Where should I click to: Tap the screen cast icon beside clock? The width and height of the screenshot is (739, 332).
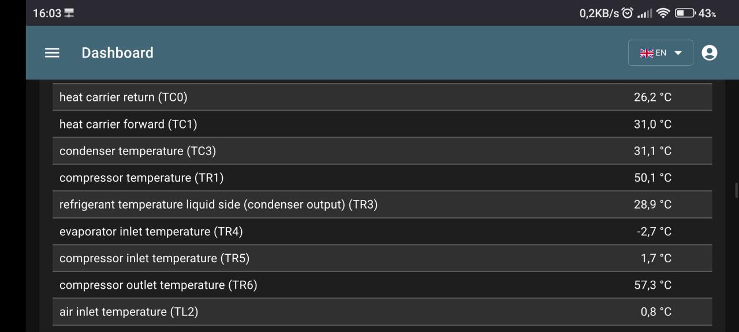tap(69, 13)
